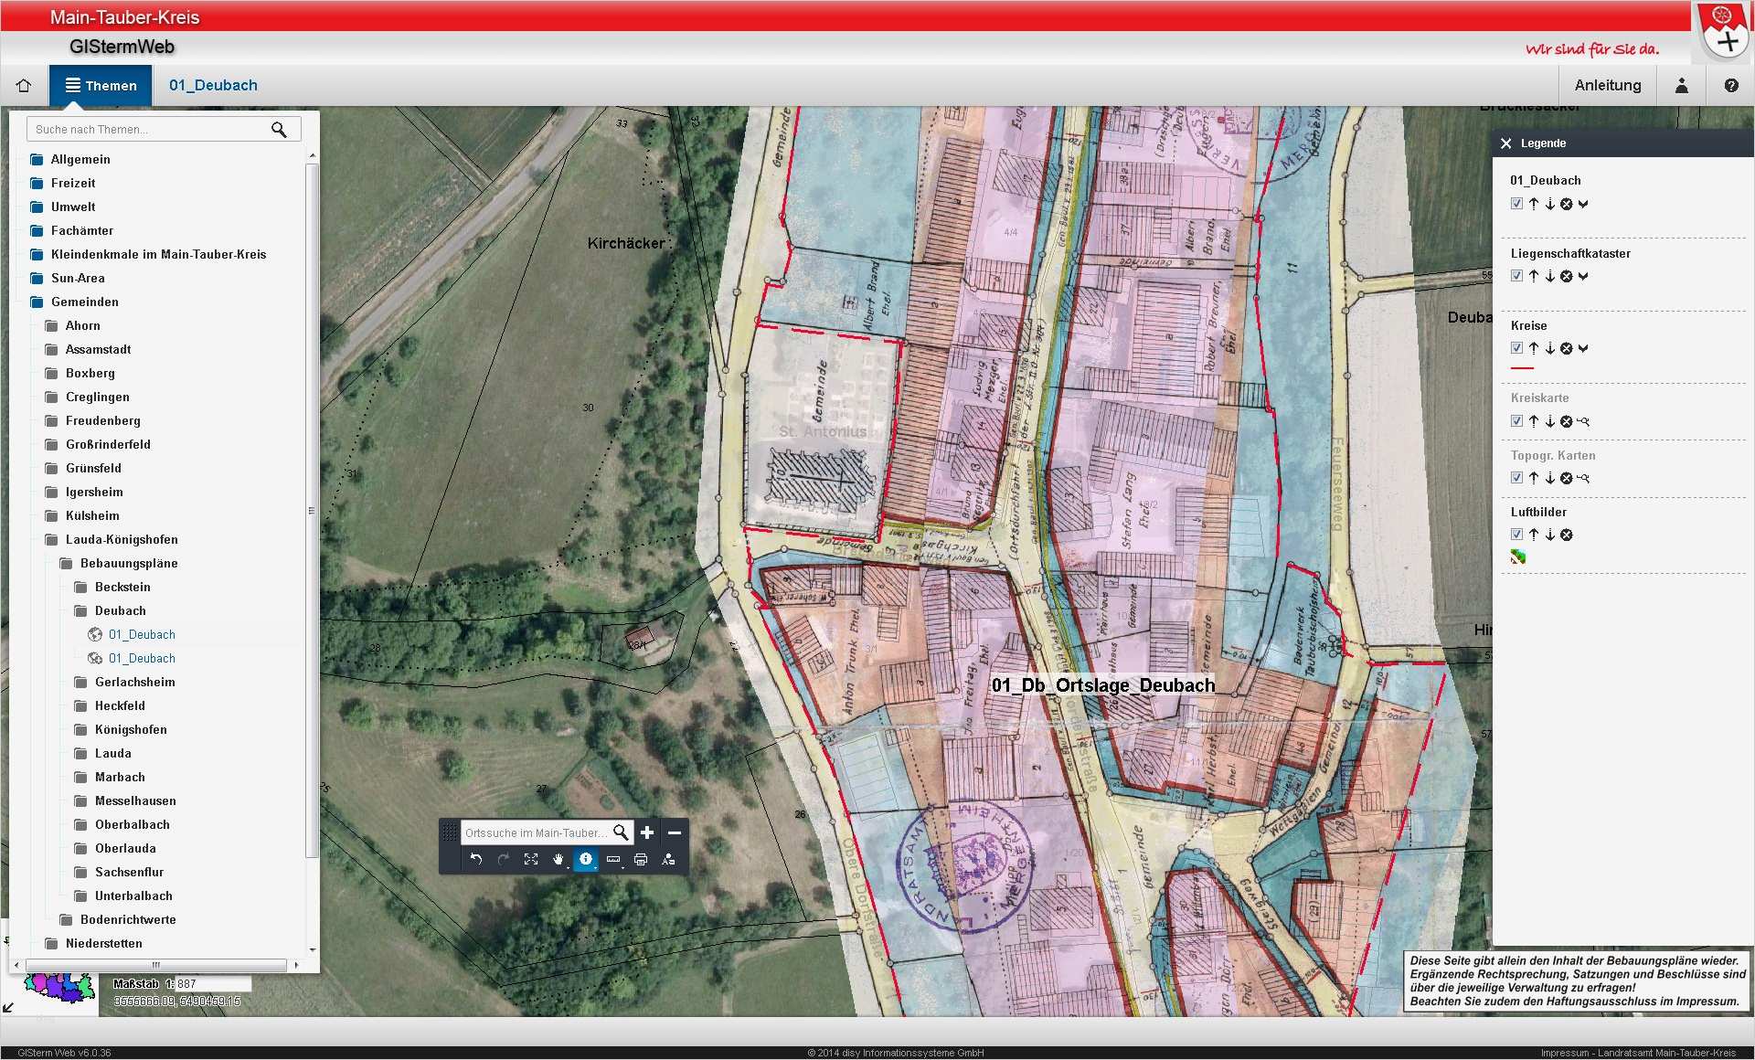Screen dimensions: 1755x1060
Task: Uncheck the 01_Deubach legend visibility checkbox
Action: pyautogui.click(x=1517, y=204)
